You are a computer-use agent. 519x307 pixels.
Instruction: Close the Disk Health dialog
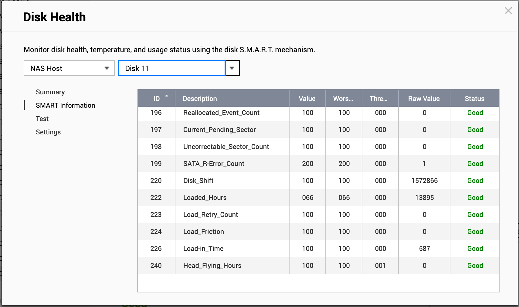click(x=508, y=11)
